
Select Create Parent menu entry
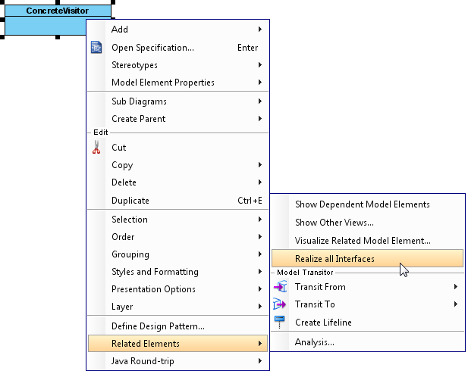pos(178,119)
